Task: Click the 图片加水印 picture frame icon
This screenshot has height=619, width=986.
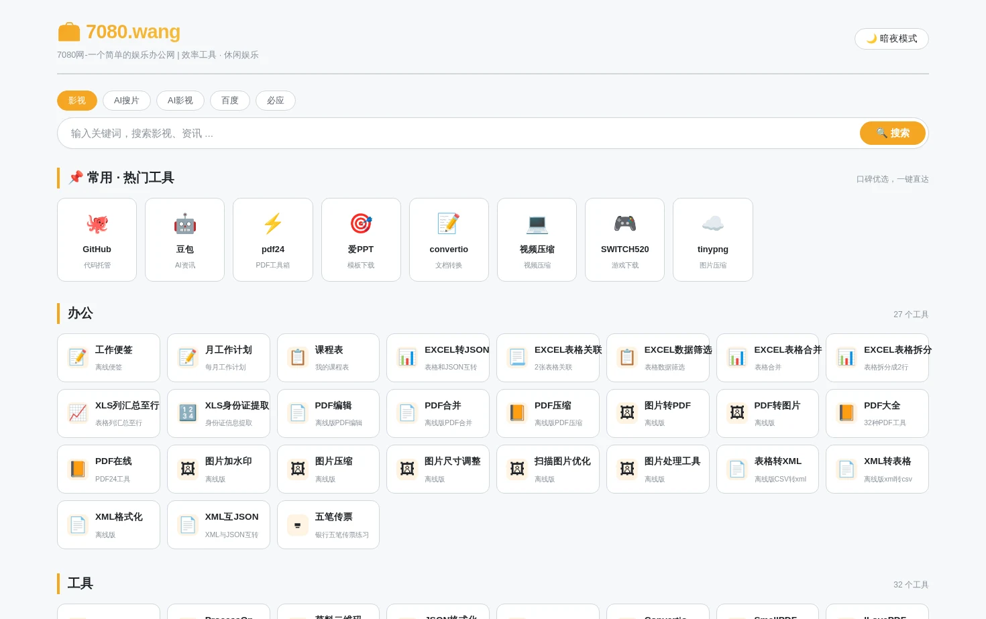Action: tap(188, 469)
